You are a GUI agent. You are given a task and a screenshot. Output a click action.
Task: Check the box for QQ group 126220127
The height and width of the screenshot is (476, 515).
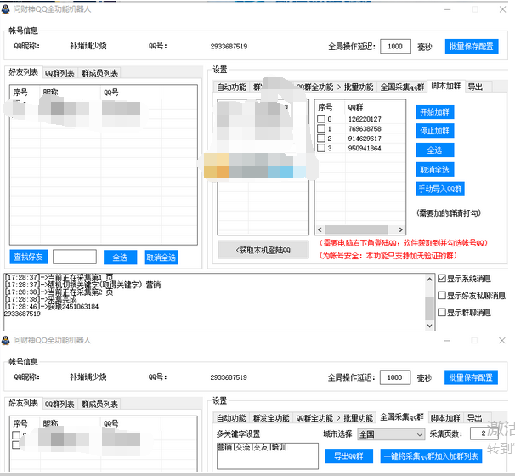coord(321,119)
